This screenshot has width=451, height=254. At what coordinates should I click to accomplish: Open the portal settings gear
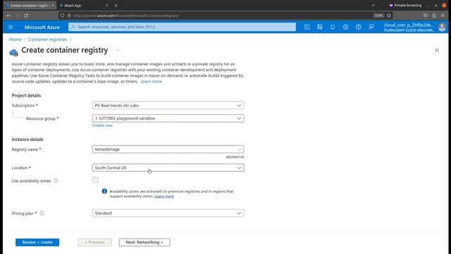point(345,27)
